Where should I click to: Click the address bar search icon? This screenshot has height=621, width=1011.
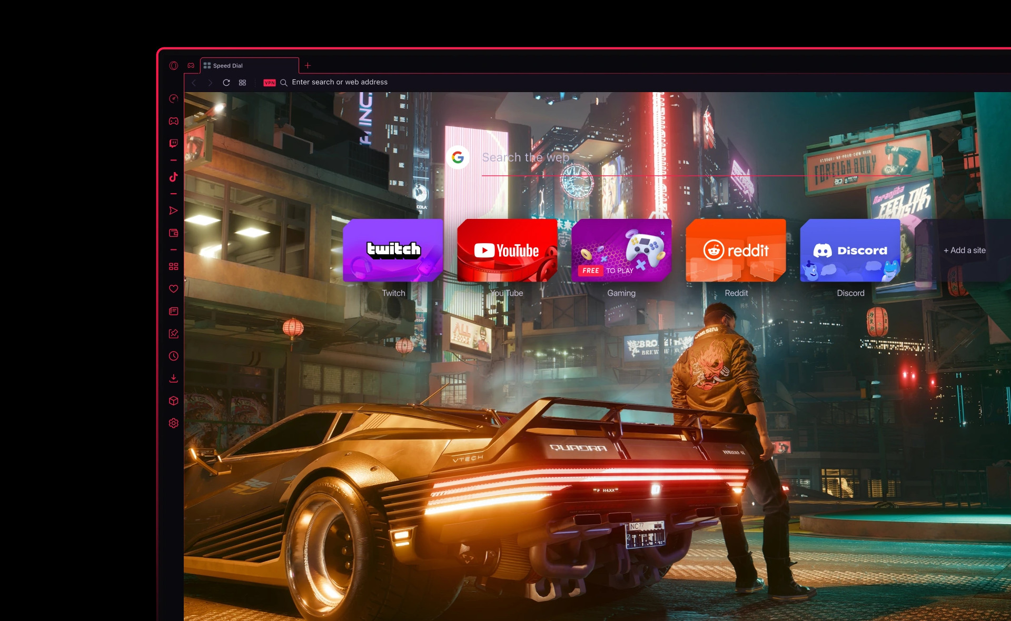pyautogui.click(x=283, y=83)
